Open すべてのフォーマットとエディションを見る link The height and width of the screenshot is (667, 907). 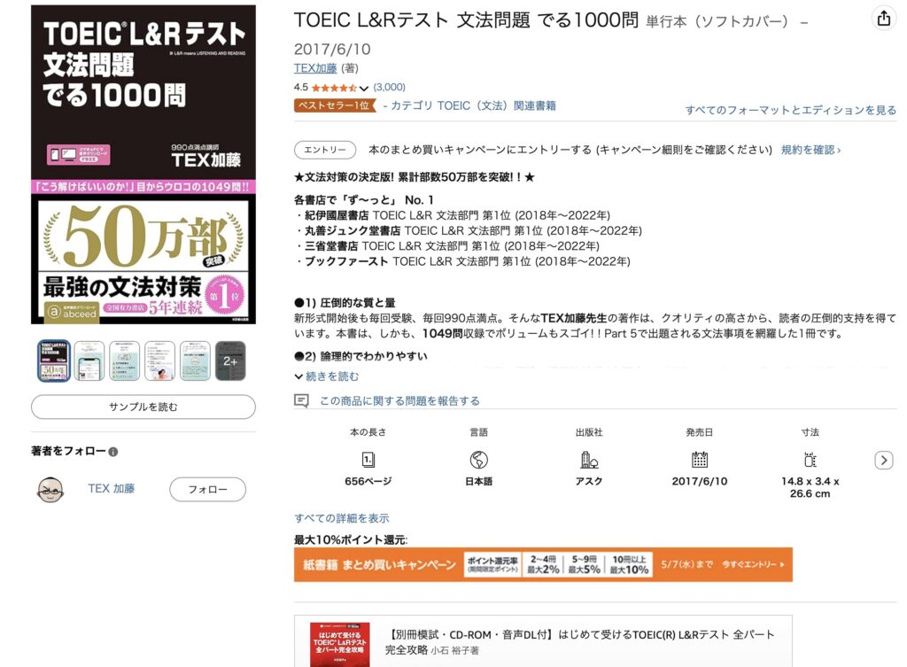[x=791, y=110]
